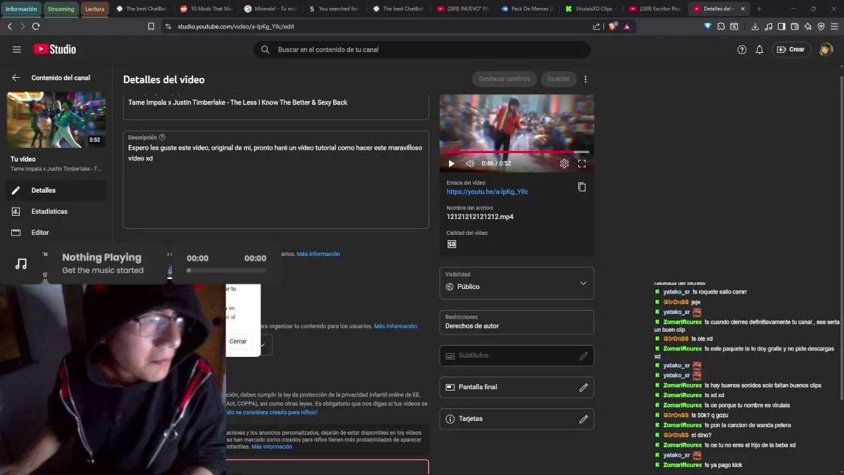Copy the video link with the copy icon
The width and height of the screenshot is (844, 475).
(x=582, y=187)
